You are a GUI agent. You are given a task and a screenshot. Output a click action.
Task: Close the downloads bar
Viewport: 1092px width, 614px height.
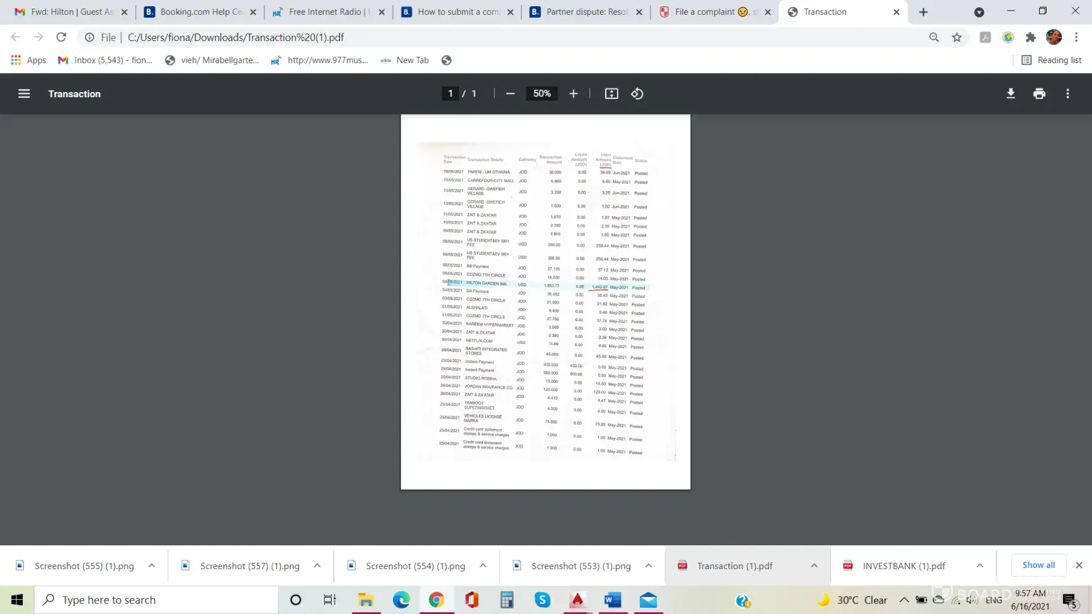coord(1079,565)
